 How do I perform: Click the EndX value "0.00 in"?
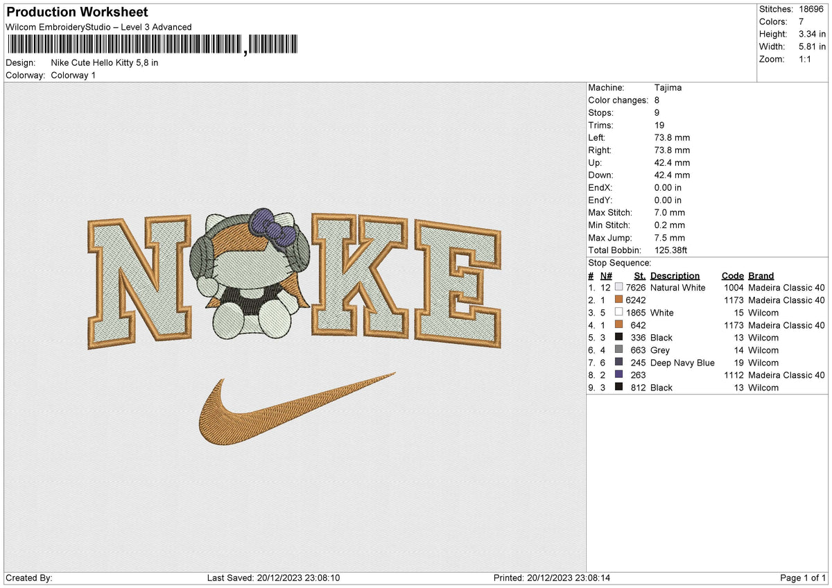click(668, 188)
